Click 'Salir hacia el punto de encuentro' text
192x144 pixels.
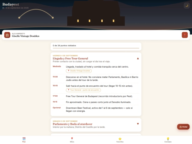[99, 86]
